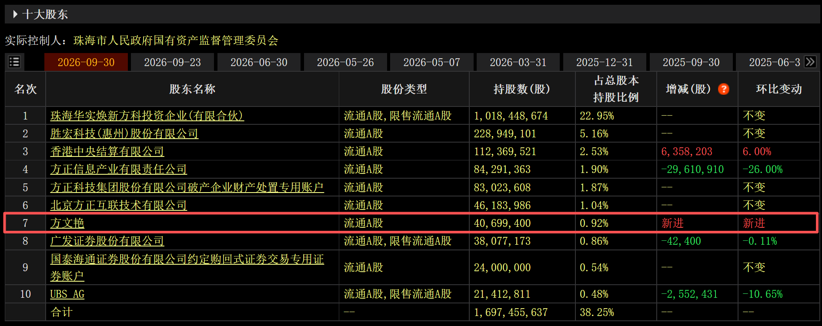Image resolution: width=822 pixels, height=326 pixels.
Task: Open the 2026-03-31 date tab
Action: (518, 62)
